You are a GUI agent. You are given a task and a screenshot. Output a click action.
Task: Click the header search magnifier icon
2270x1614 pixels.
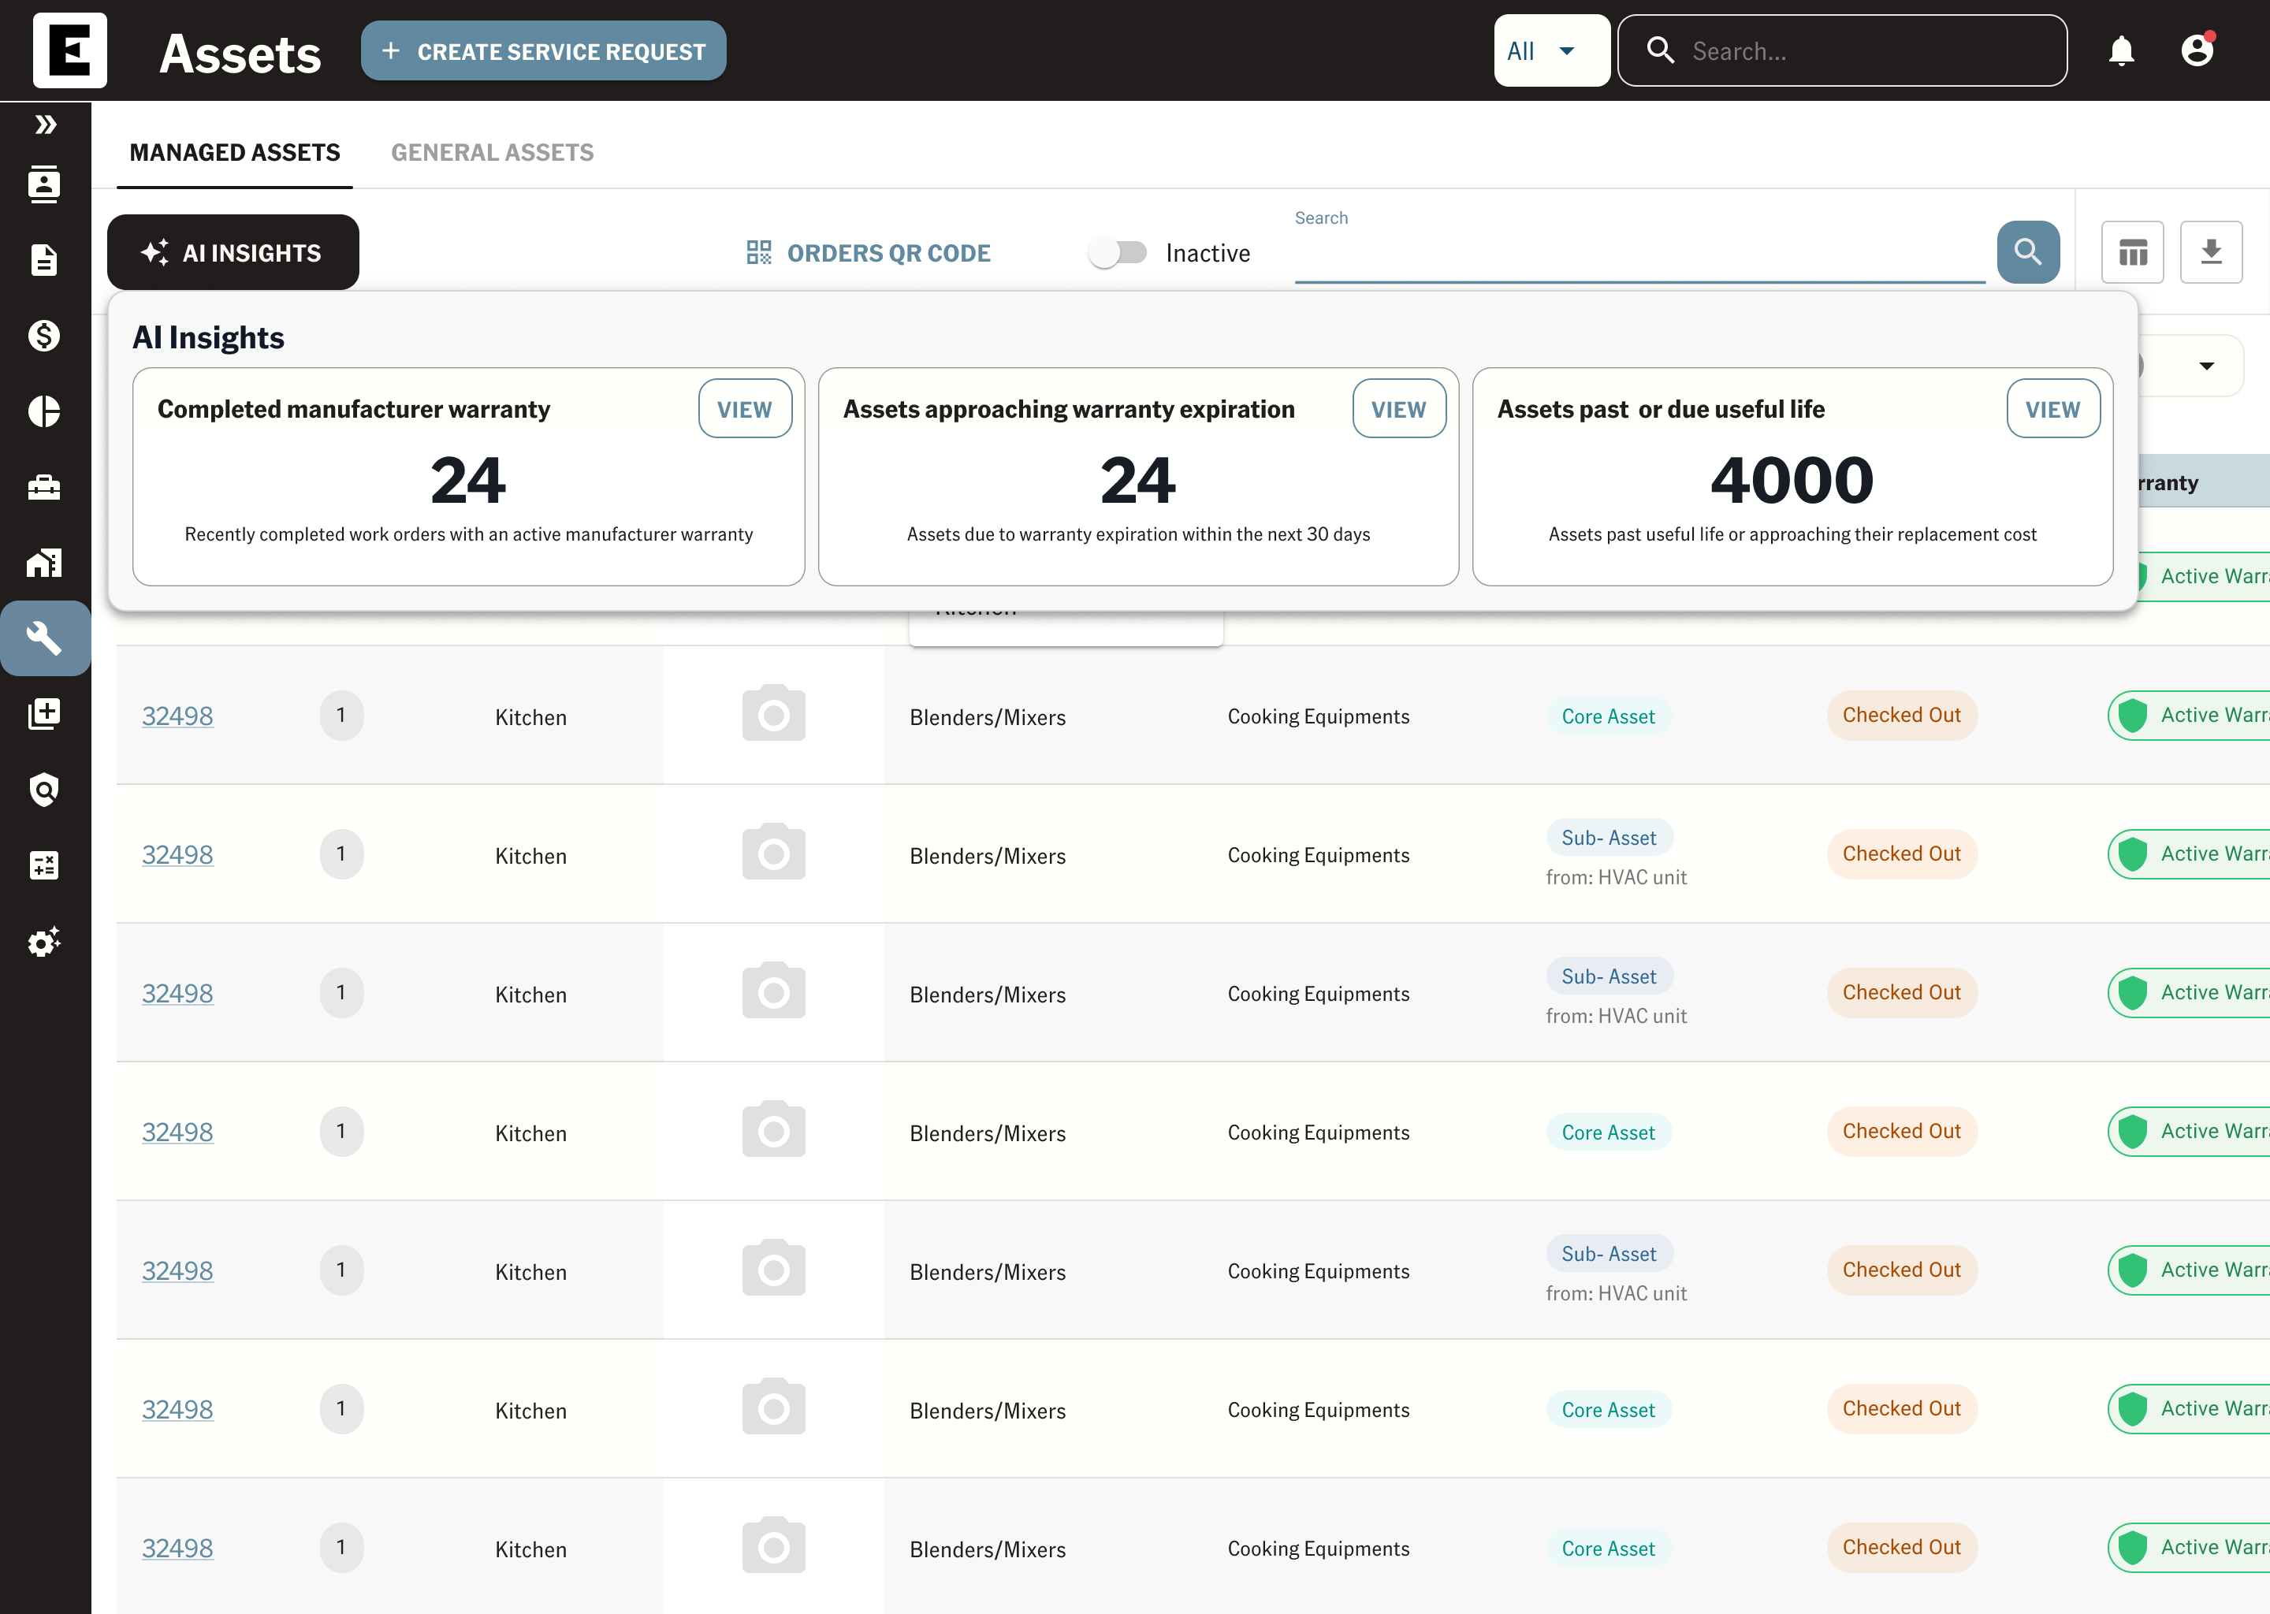point(1660,50)
